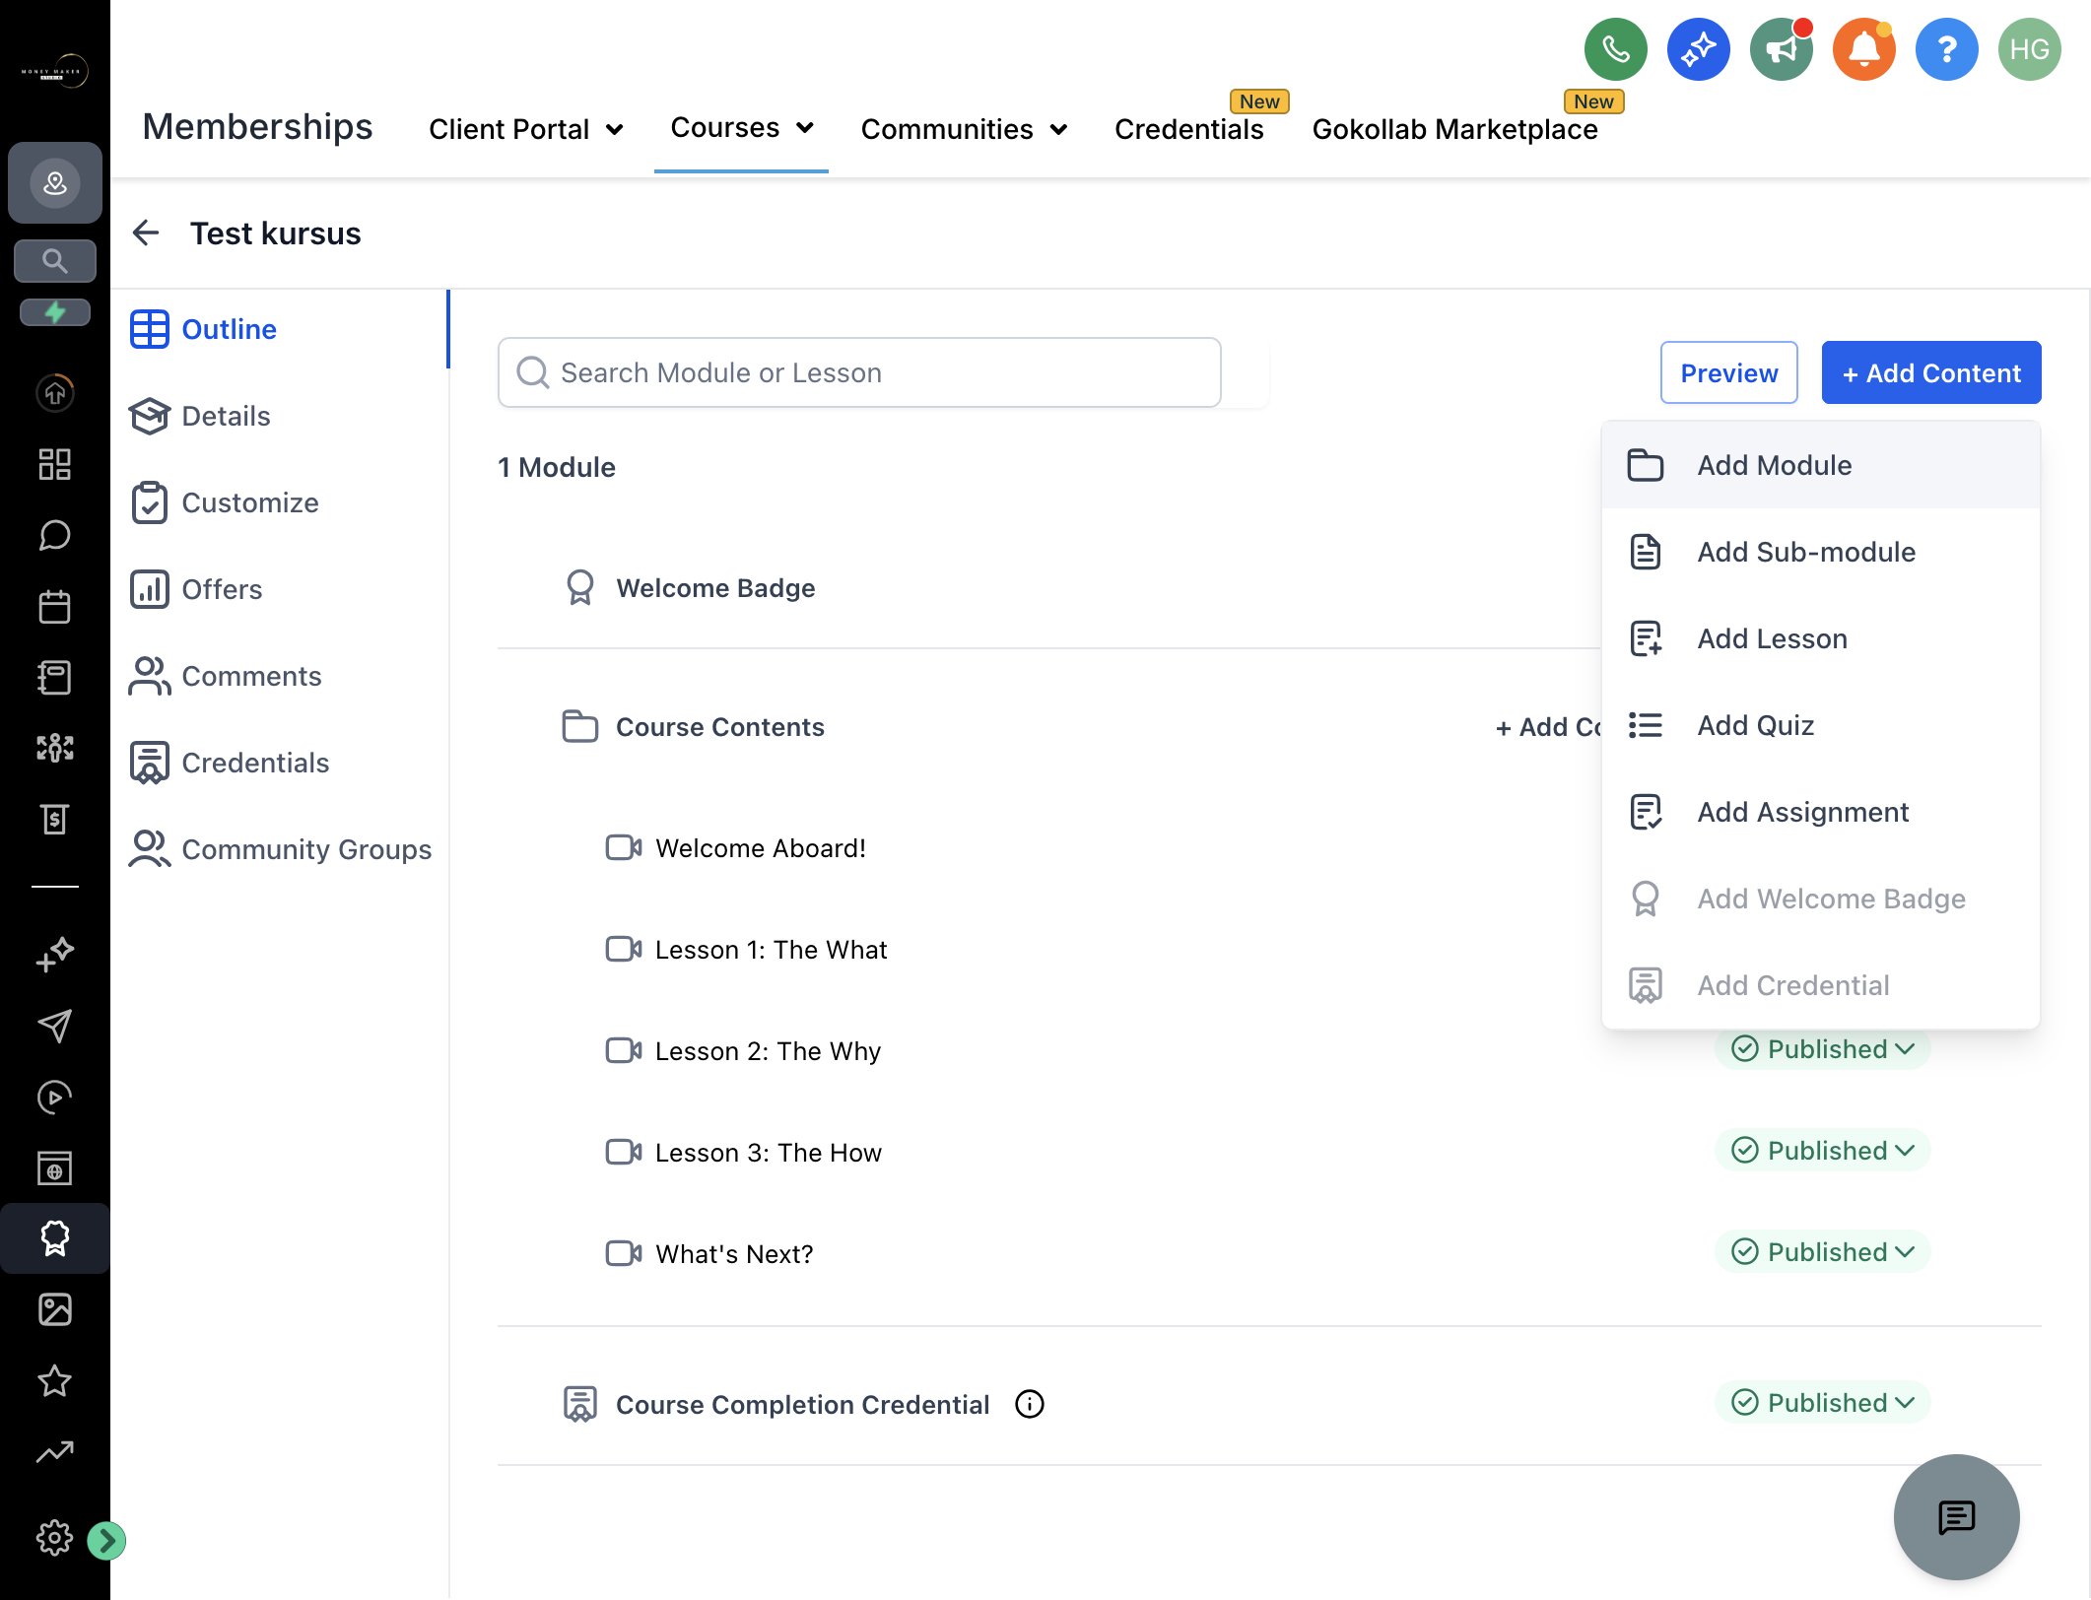Expand the Client Portal dropdown
This screenshot has width=2091, height=1600.
pyautogui.click(x=526, y=129)
